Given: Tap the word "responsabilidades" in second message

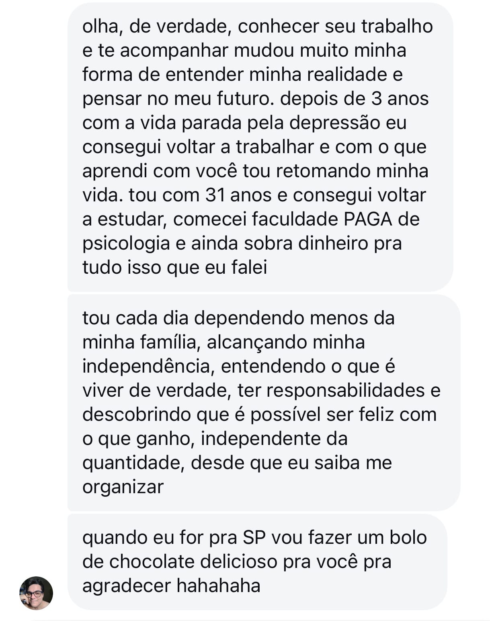Looking at the screenshot, I should (331, 390).
